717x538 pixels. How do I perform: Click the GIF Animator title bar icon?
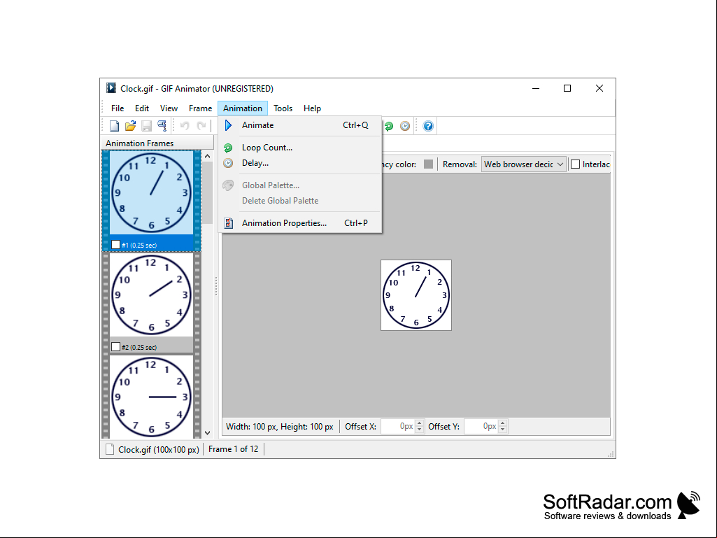[111, 88]
